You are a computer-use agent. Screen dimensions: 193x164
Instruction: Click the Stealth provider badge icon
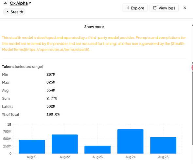[x=8, y=12]
